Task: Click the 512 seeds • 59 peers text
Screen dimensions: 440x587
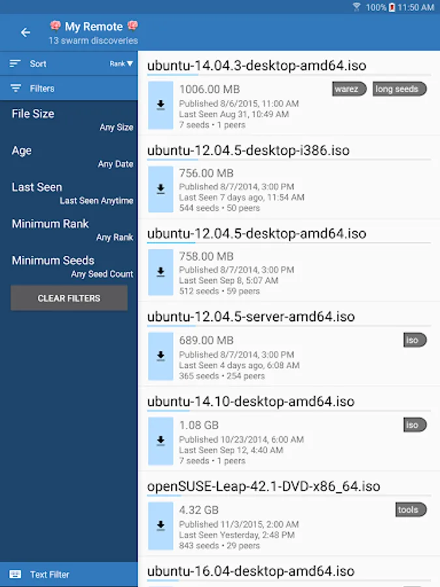Action: click(x=219, y=292)
